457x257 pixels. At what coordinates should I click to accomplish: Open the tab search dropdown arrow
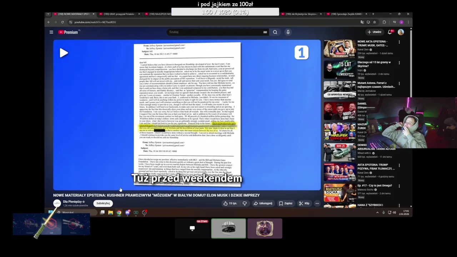click(x=49, y=14)
